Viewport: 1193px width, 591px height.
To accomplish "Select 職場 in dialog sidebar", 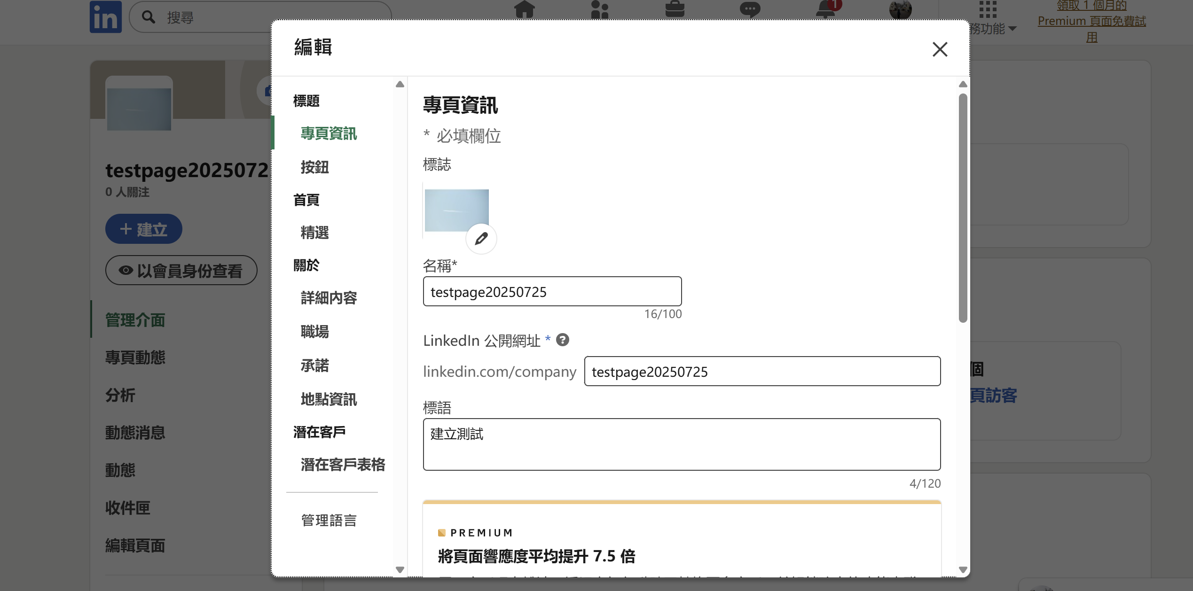I will [x=314, y=332].
